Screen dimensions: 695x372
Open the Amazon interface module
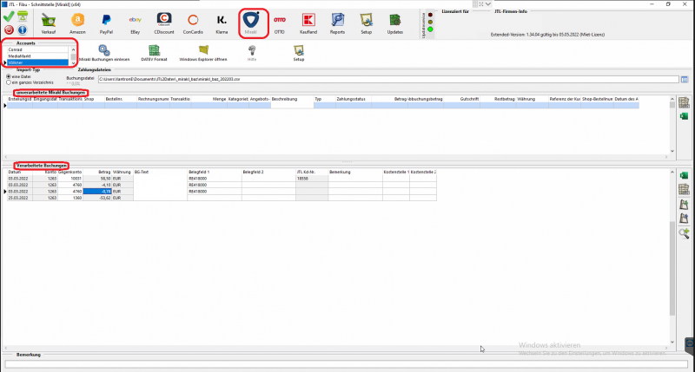[x=77, y=22]
